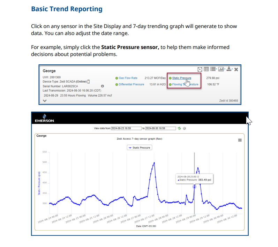Screen dimensions: 278x247
Task: Click the highlighted data point at 383.49 psi
Action: coord(194,187)
